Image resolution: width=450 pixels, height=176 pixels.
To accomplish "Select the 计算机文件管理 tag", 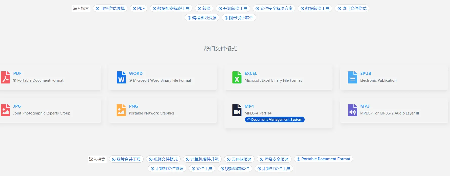I will [167, 168].
